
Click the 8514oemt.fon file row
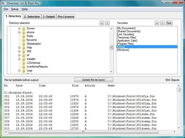(x=80, y=128)
